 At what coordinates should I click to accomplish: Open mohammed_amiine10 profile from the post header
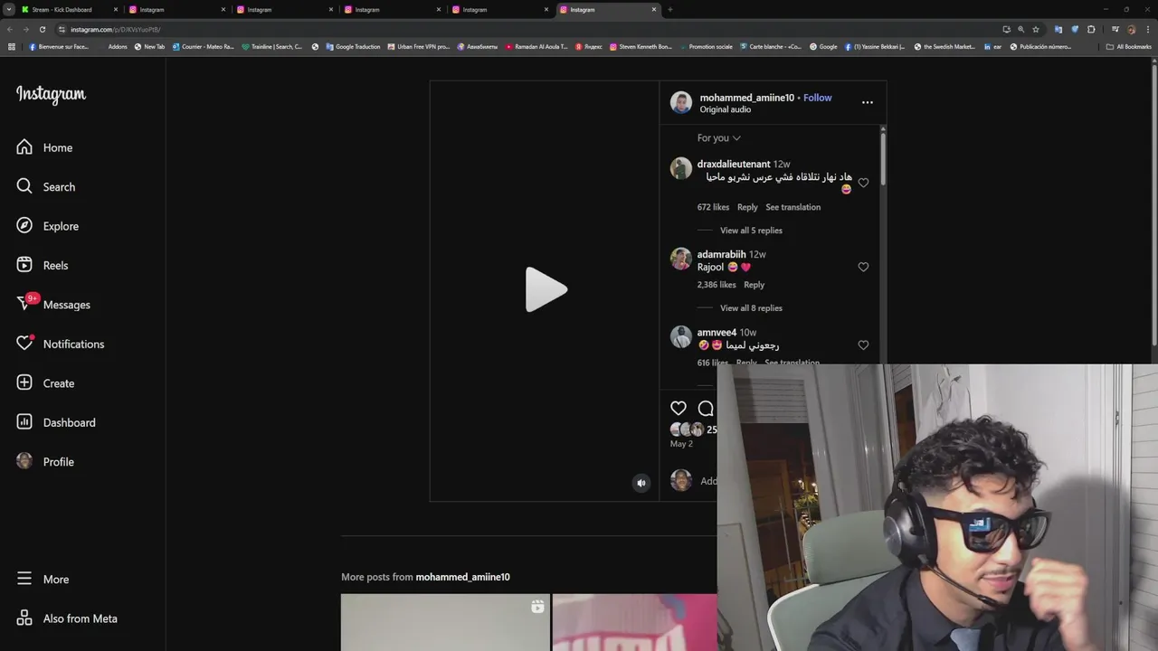coord(746,98)
